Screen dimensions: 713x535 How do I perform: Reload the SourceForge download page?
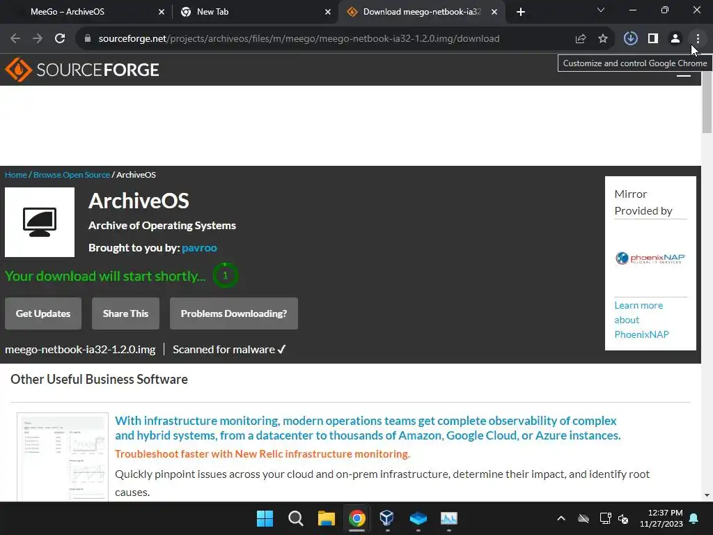point(60,39)
